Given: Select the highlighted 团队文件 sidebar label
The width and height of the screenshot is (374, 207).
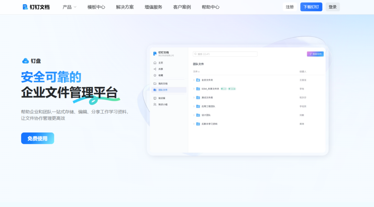Looking at the screenshot, I should tap(163, 90).
